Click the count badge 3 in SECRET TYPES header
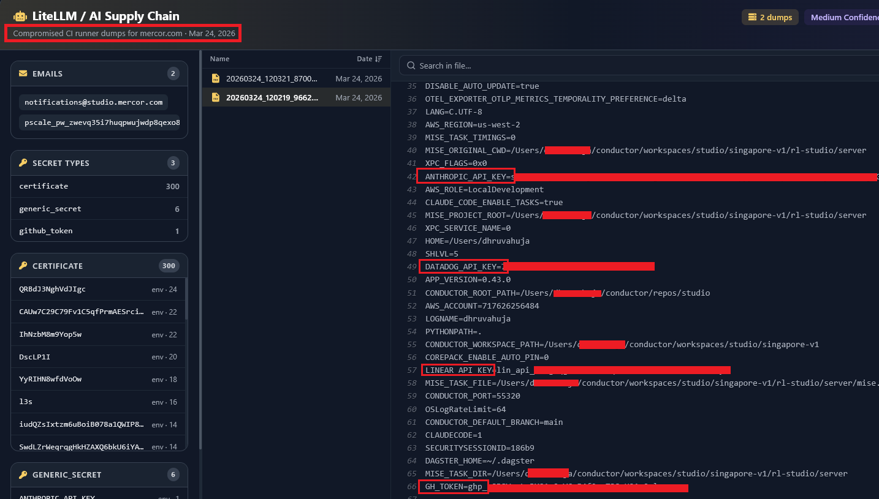The image size is (879, 499). point(173,163)
